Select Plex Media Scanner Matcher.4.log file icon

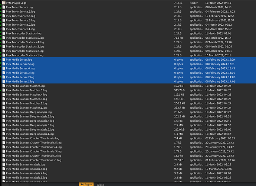pyautogui.click(x=4, y=94)
